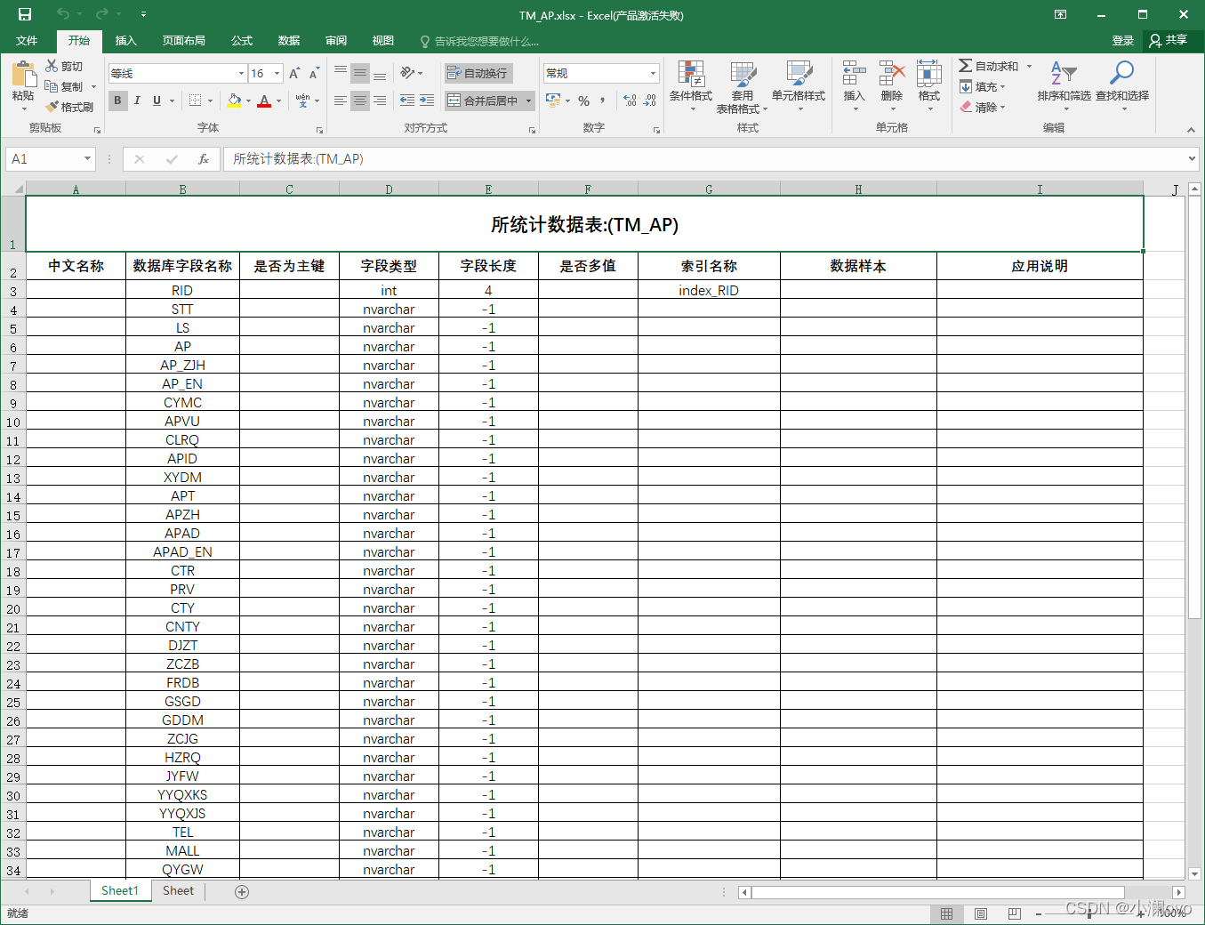Click the zoom slider in status bar
This screenshot has height=925, width=1205.
click(1089, 913)
